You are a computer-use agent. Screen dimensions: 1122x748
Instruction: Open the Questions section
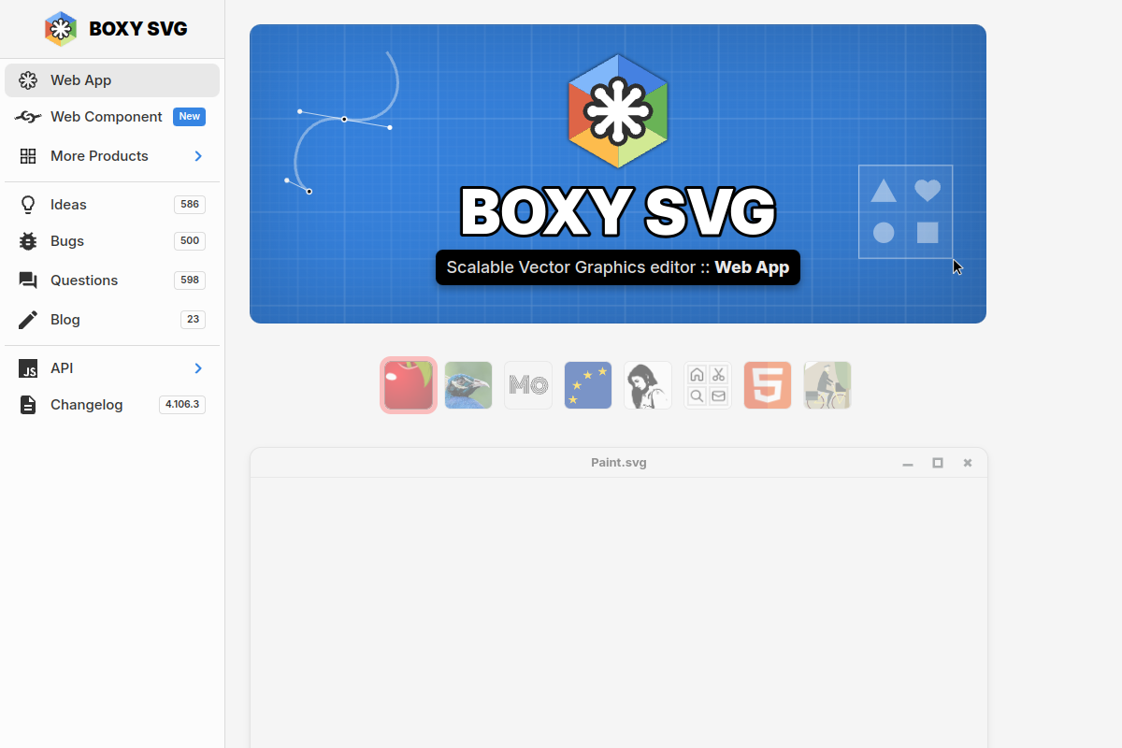click(112, 280)
